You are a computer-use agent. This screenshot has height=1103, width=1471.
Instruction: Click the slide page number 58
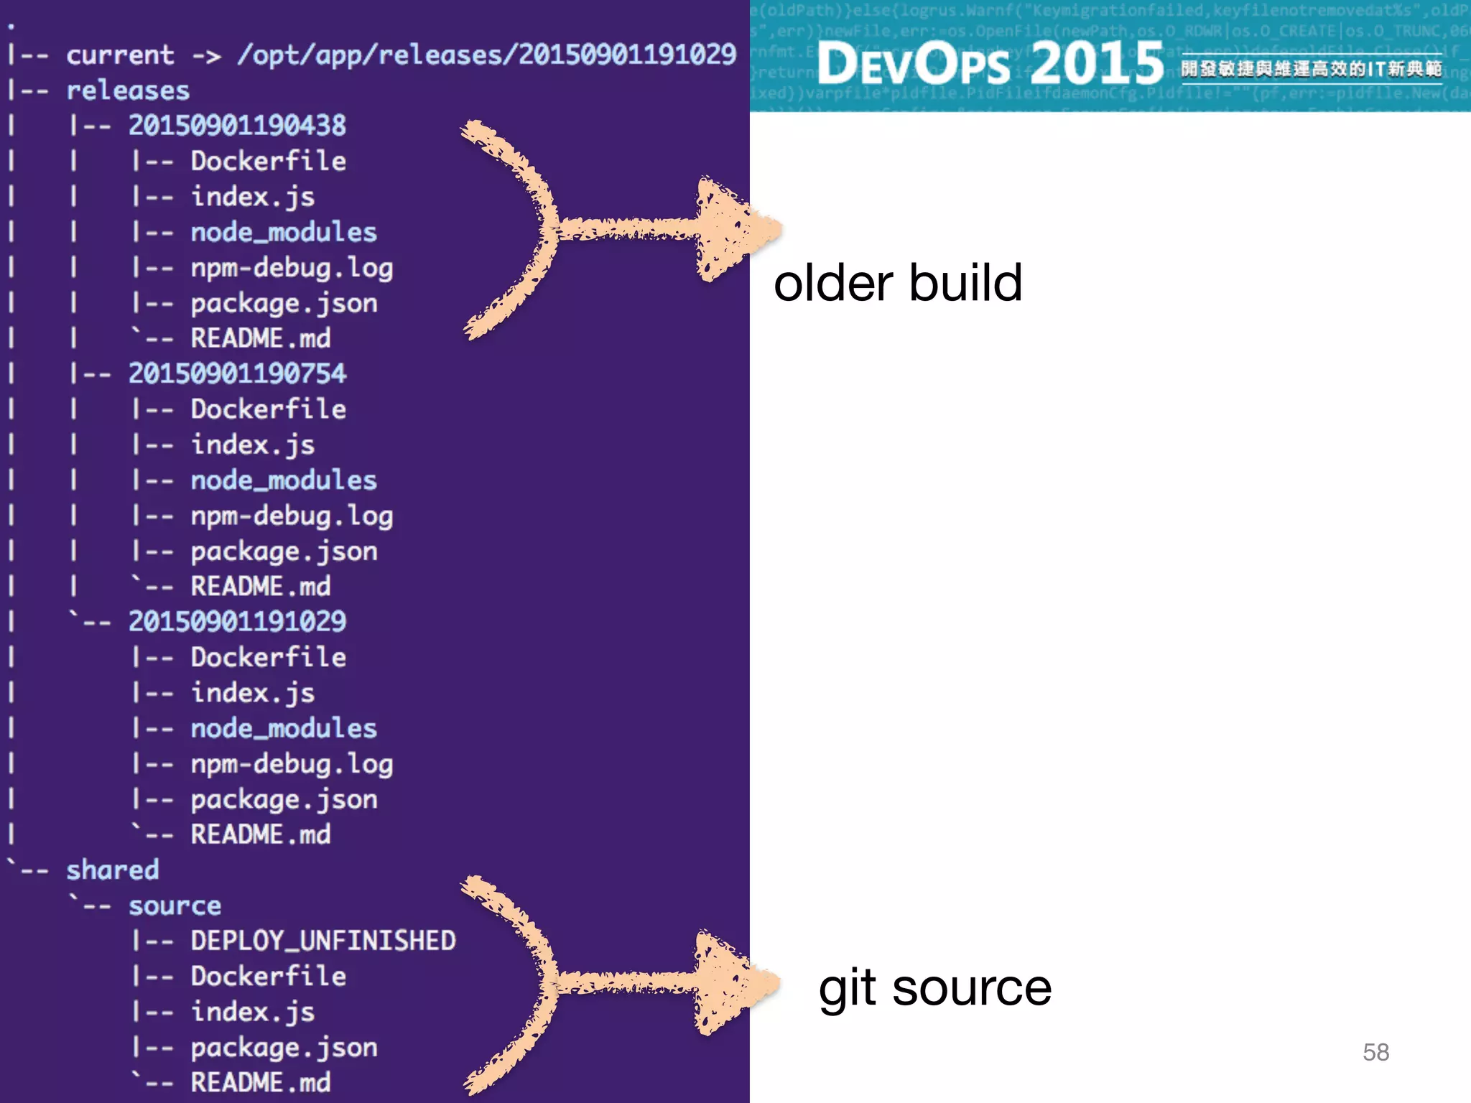click(x=1375, y=1053)
